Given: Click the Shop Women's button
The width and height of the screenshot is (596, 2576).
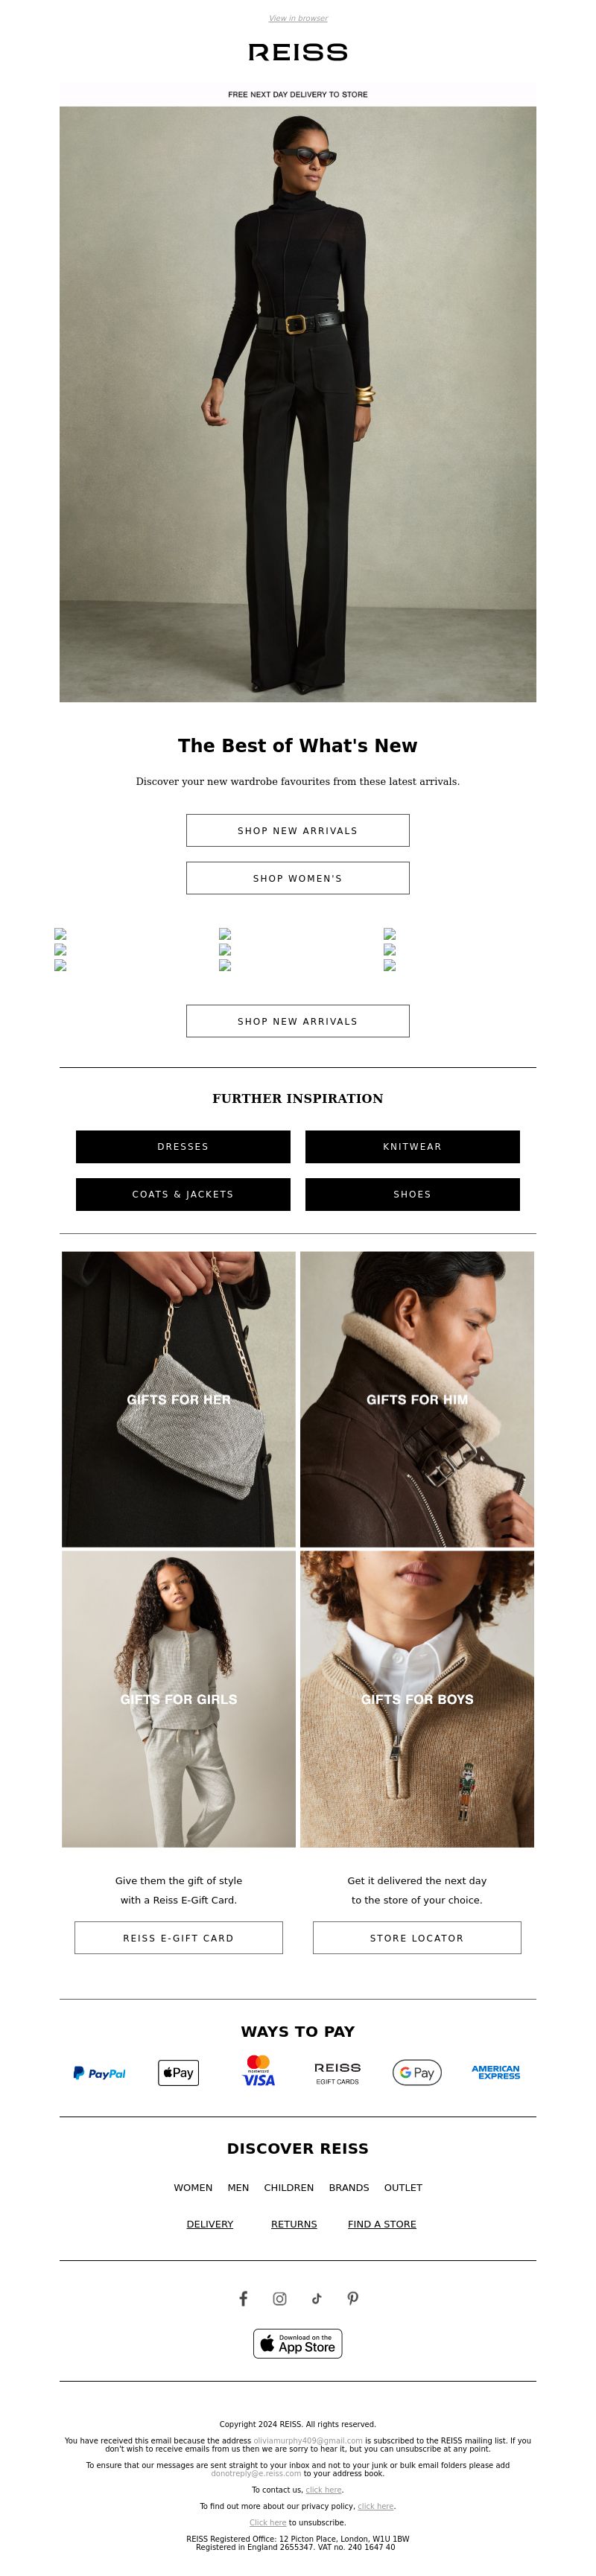Looking at the screenshot, I should click(298, 878).
